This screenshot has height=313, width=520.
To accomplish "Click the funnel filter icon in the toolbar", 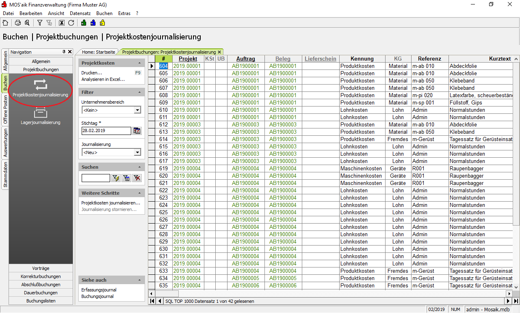I will pos(40,23).
